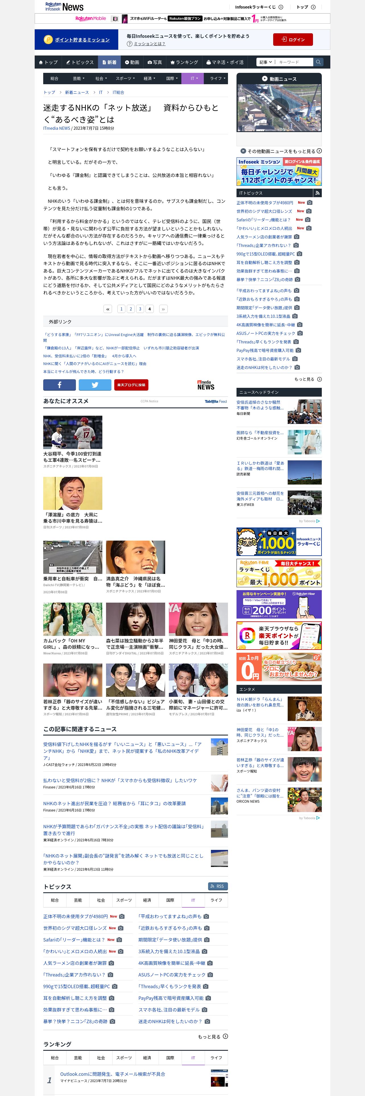
Task: Click the トップ arrow link in header
Action: click(306, 7)
